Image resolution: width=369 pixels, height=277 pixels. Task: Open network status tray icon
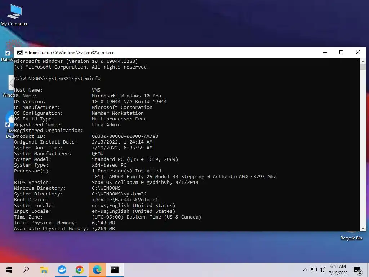click(x=314, y=270)
